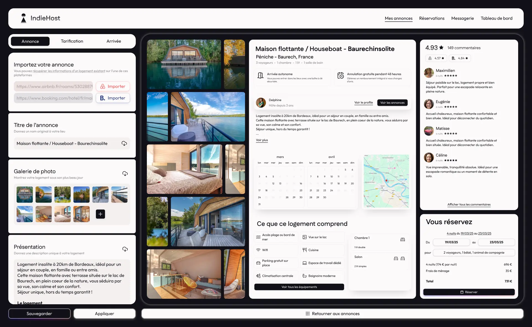Open Tableau de bord menu
Viewport: 532px width, 327px height.
497,18
